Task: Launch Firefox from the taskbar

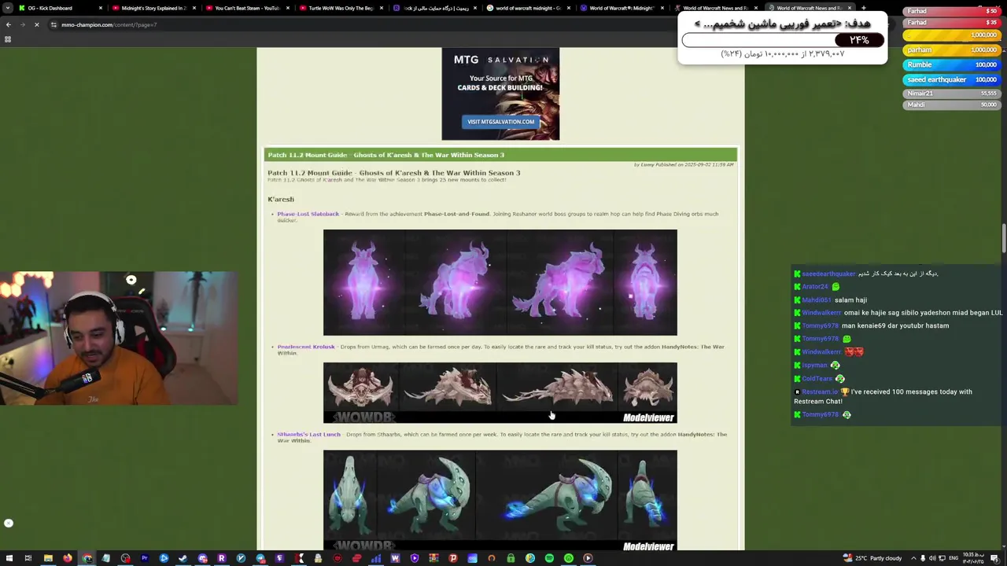Action: tap(68, 558)
